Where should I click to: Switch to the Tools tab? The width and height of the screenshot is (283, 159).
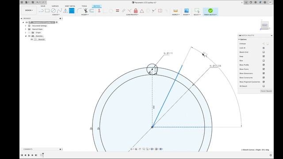[84, 6]
